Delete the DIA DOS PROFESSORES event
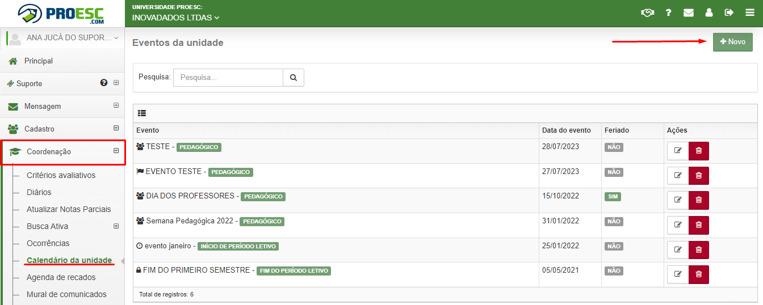 tap(699, 200)
